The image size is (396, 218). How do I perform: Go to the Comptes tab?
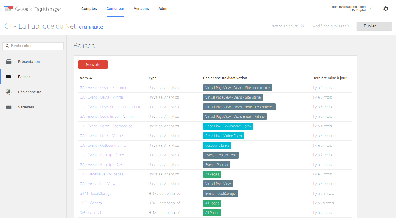[89, 9]
